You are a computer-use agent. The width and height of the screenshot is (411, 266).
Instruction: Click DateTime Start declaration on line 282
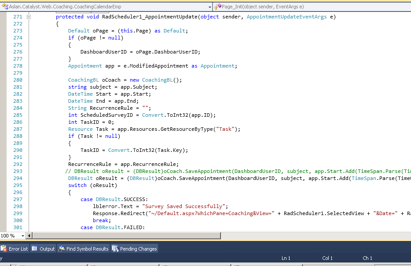click(110, 94)
